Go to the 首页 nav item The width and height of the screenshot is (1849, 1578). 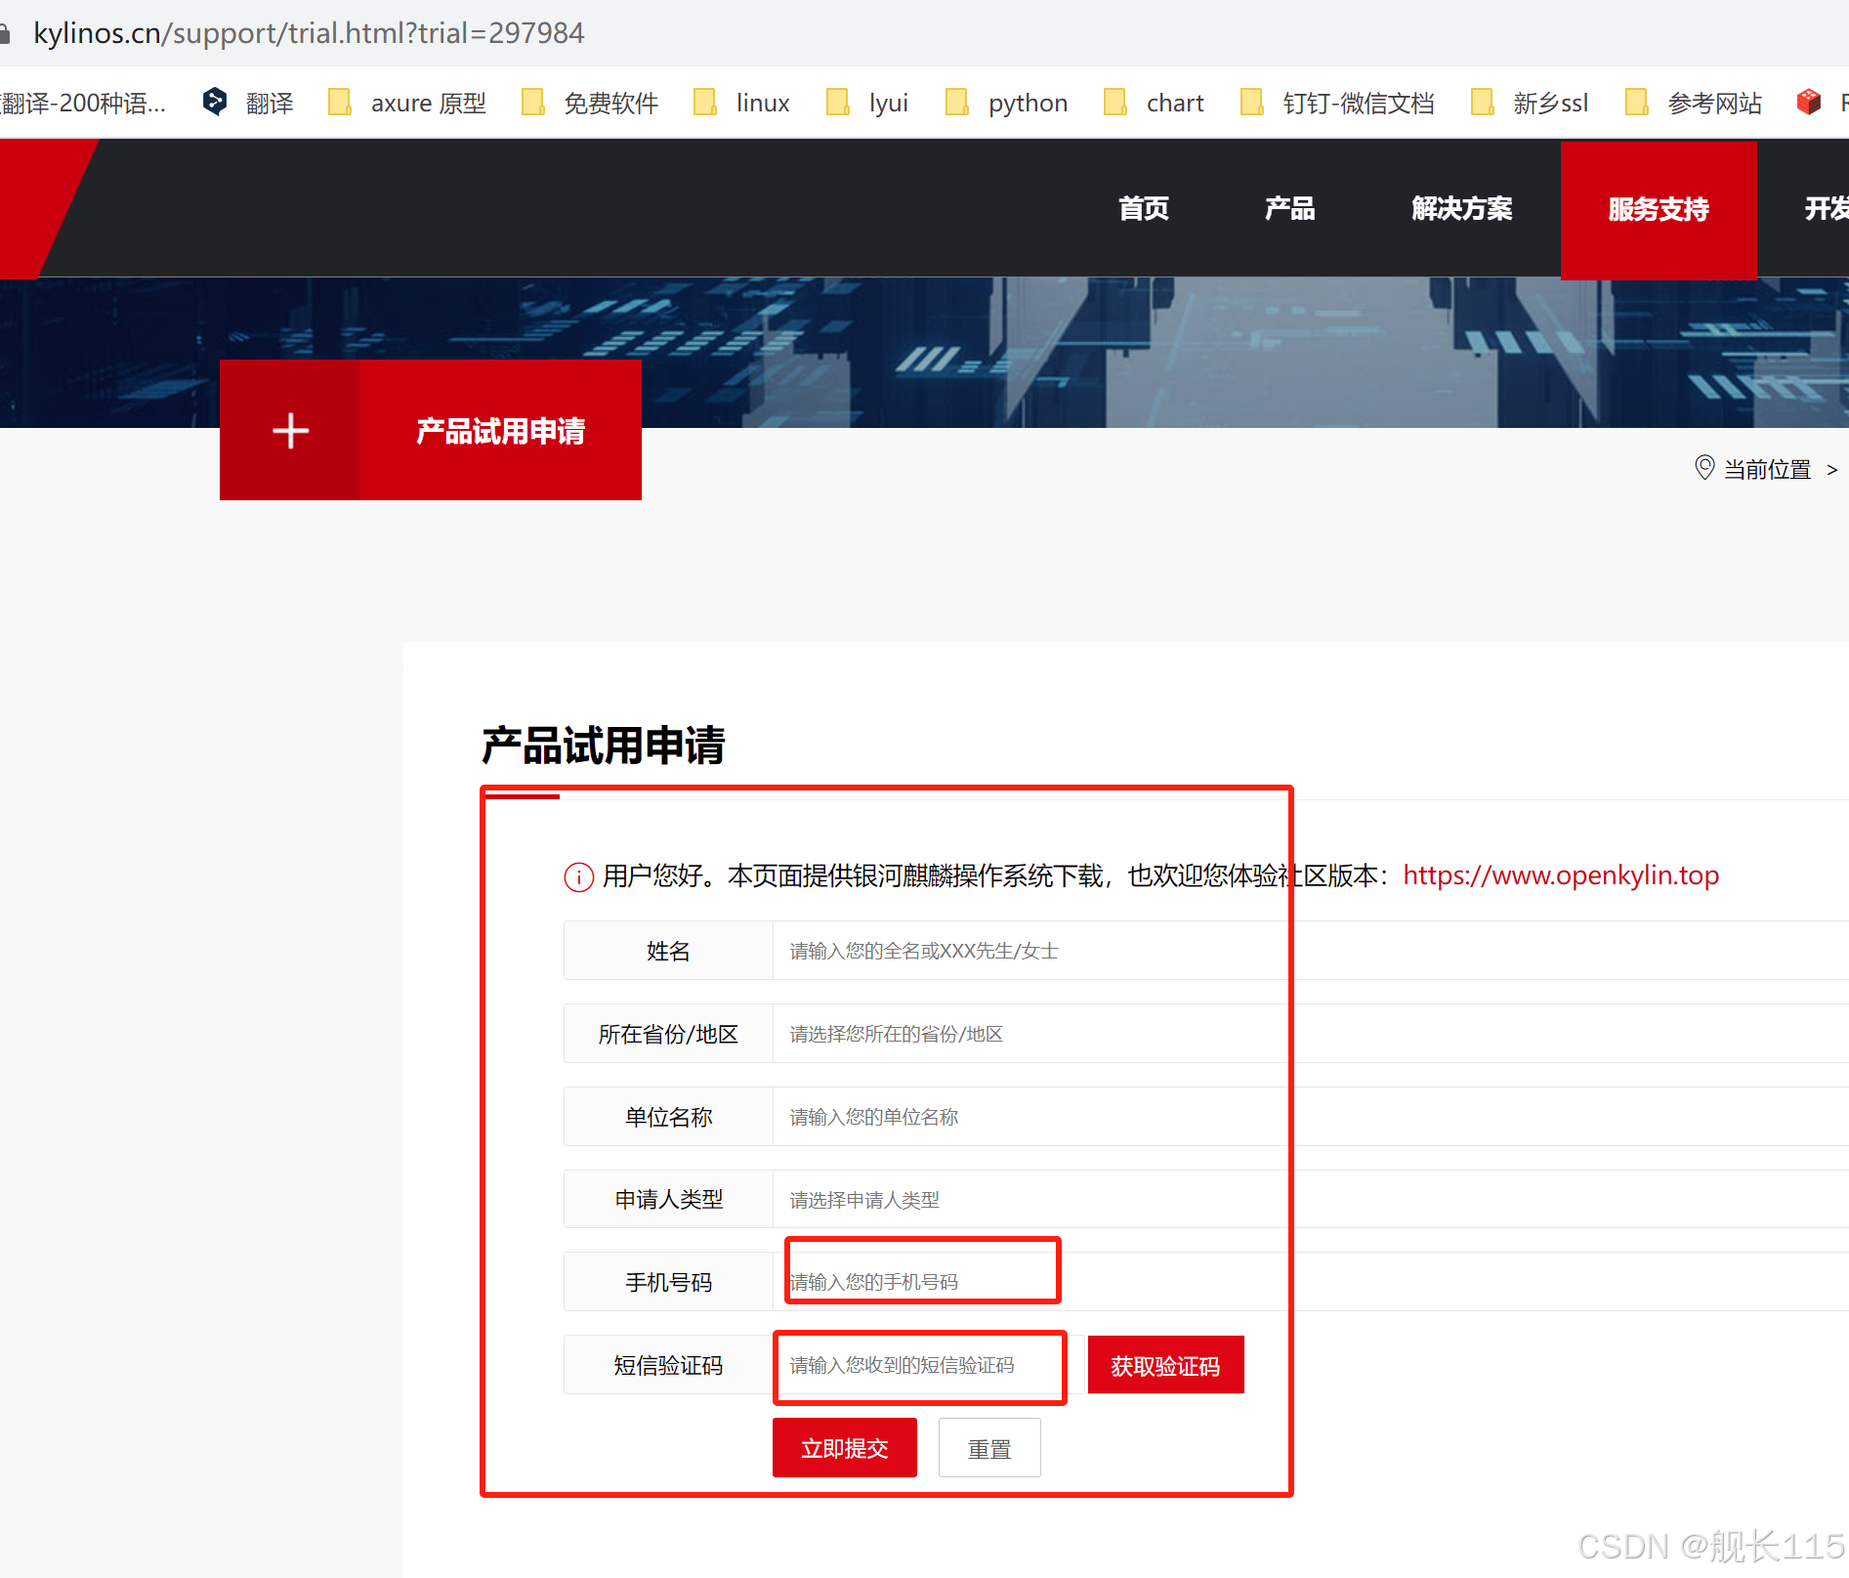pyautogui.click(x=1144, y=209)
